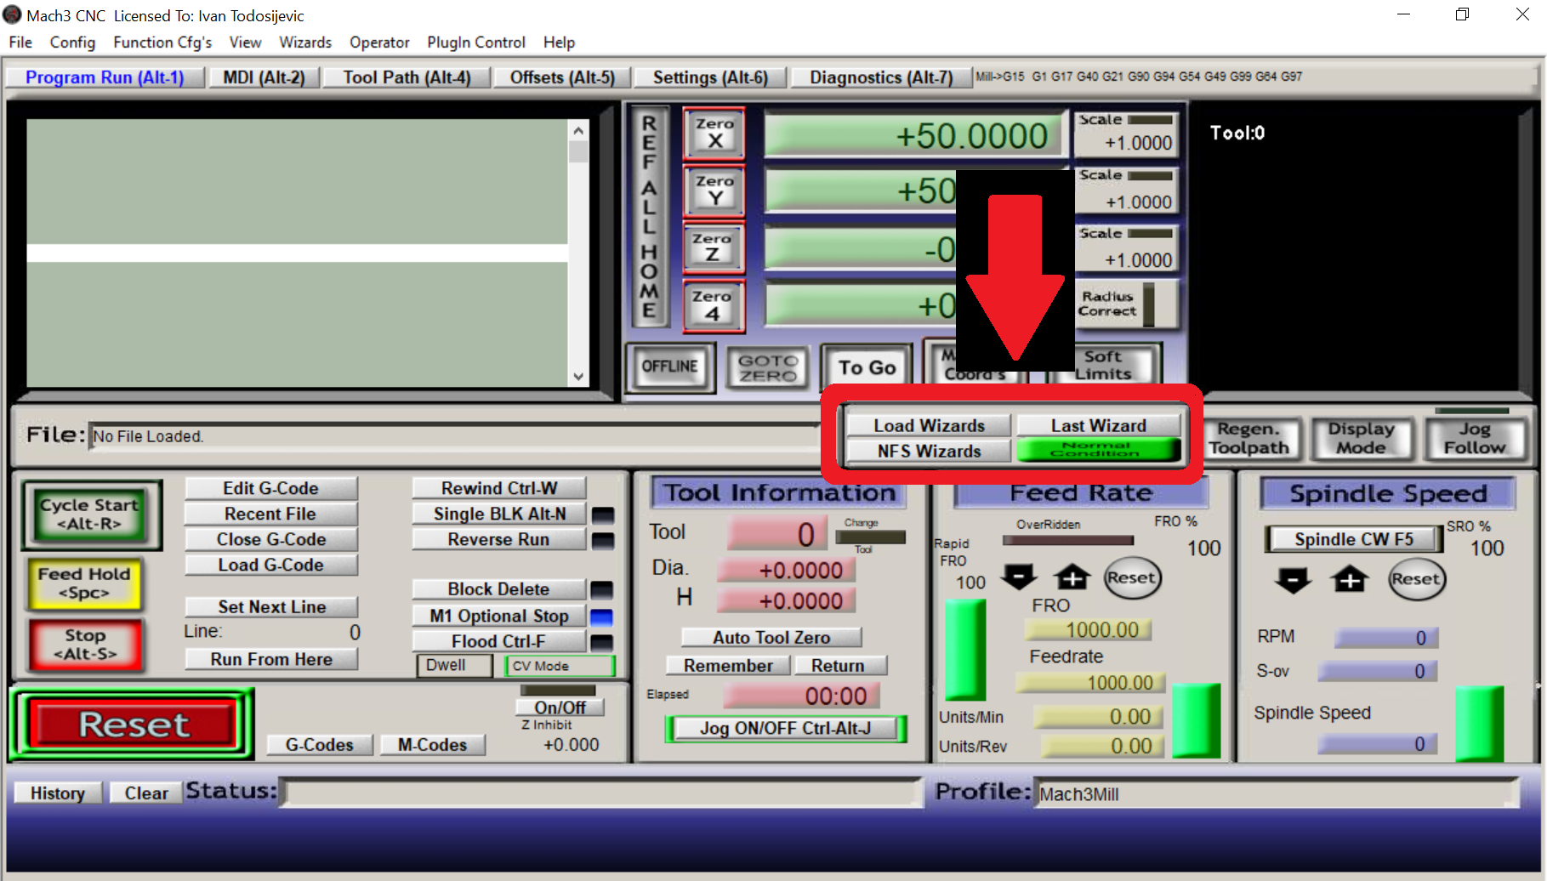The image size is (1547, 881).
Task: Increase spindle speed override with plus arrow
Action: (x=1350, y=580)
